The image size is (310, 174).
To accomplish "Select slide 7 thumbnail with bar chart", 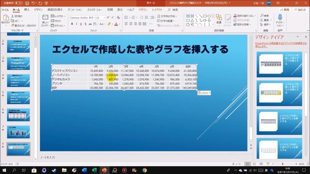I will coord(18,132).
